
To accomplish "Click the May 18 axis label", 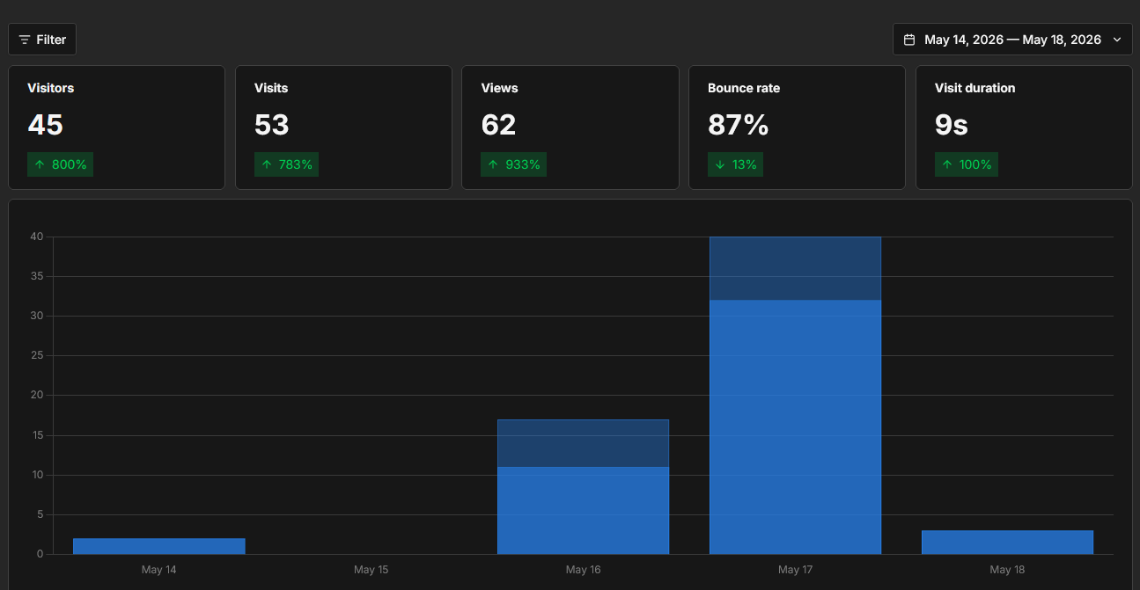I will [x=1007, y=570].
